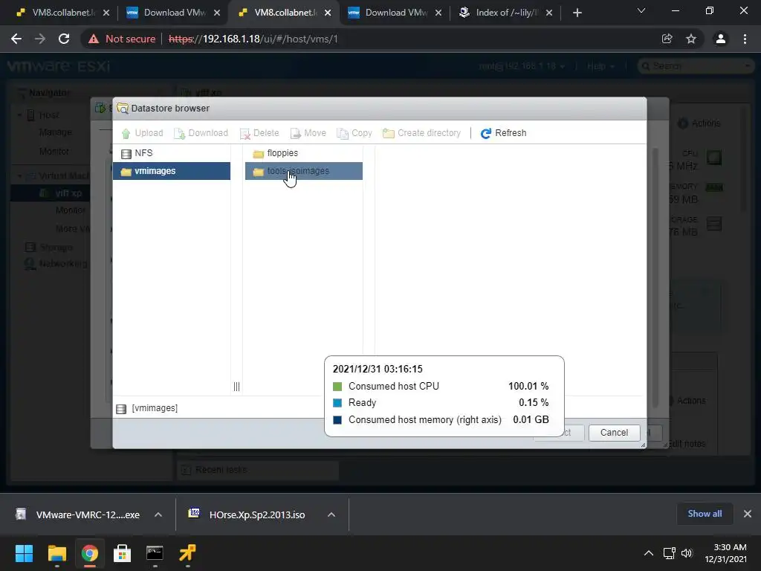Click the address bar URL

(253, 39)
